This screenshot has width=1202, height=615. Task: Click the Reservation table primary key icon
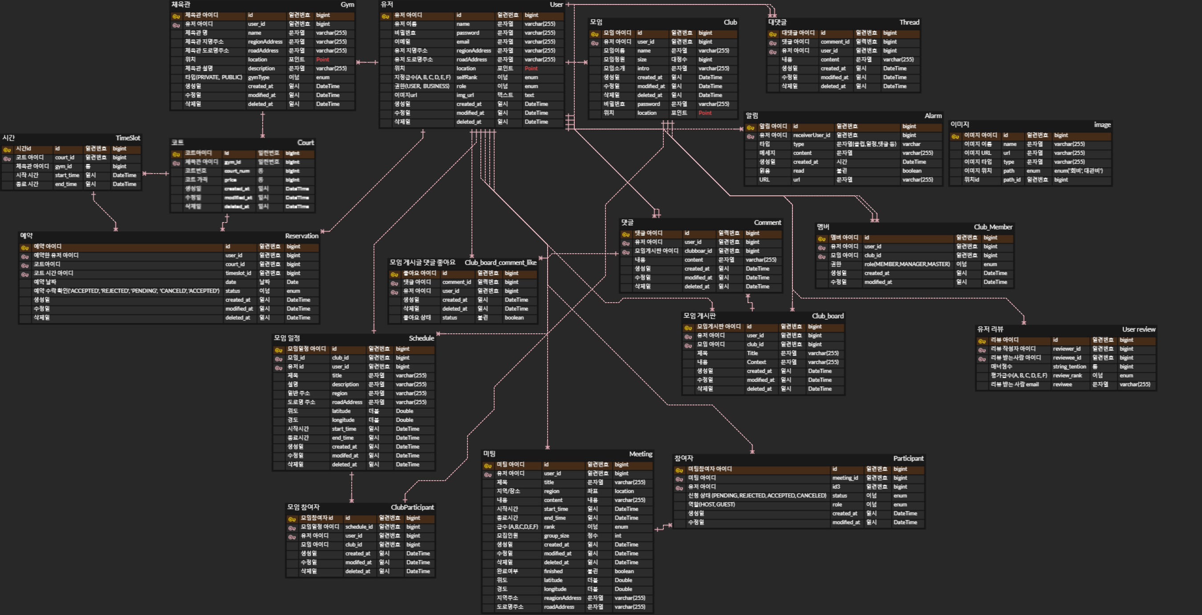pos(25,247)
